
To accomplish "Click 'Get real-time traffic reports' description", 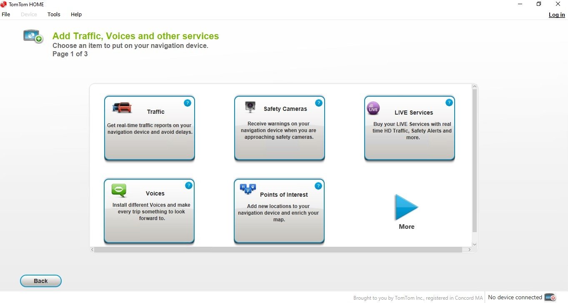I will (150, 129).
